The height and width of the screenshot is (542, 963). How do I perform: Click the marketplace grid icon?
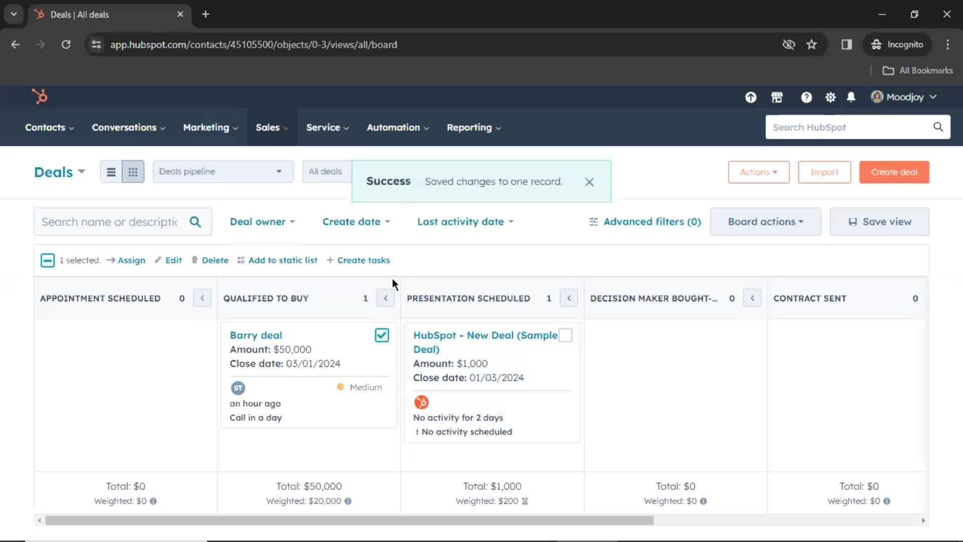[x=778, y=97]
